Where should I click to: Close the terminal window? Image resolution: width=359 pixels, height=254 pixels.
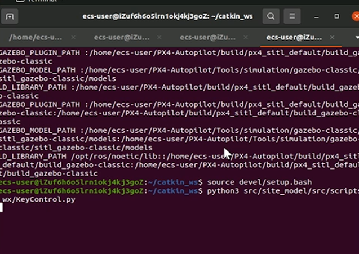coord(356,16)
